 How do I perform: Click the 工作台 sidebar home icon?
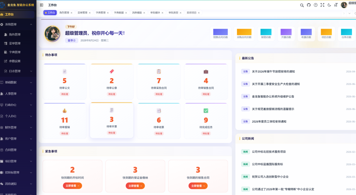tap(2, 14)
